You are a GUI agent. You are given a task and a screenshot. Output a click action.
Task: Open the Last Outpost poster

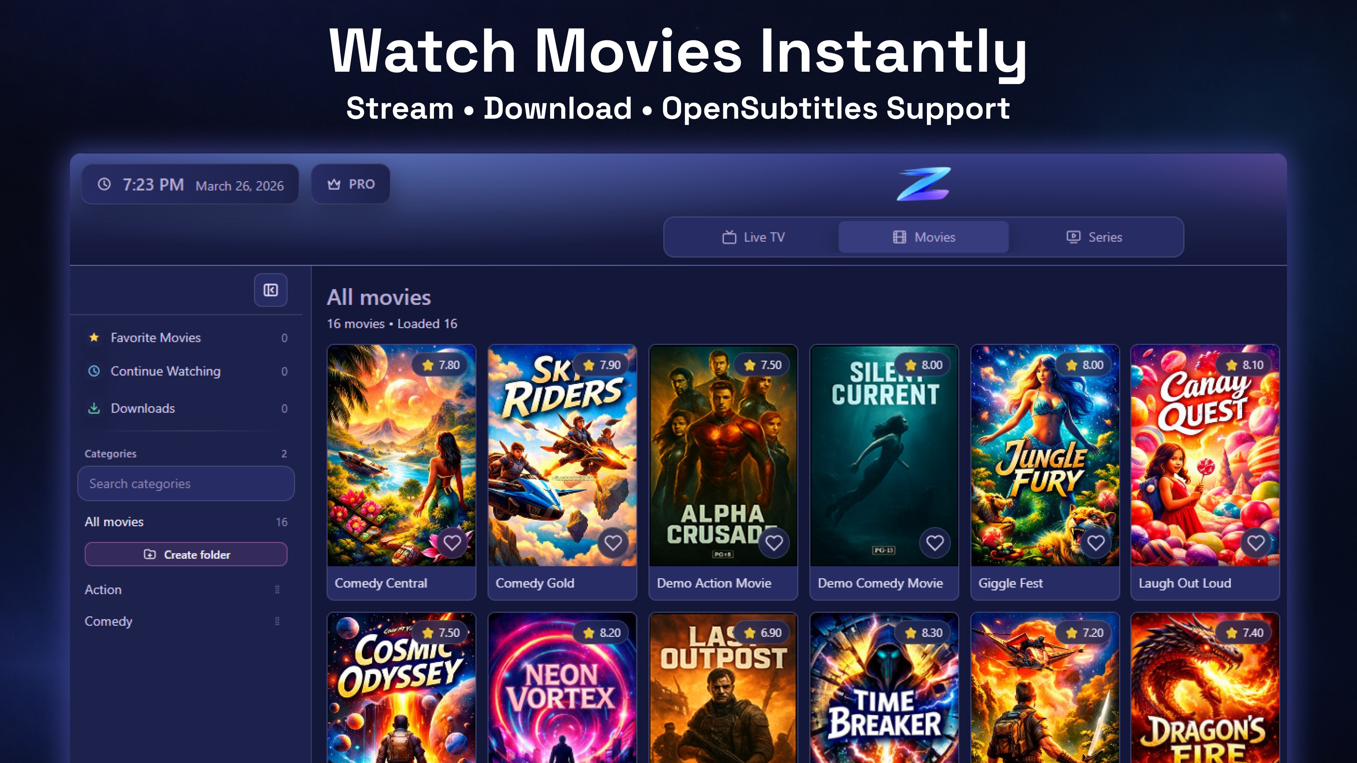pyautogui.click(x=723, y=688)
